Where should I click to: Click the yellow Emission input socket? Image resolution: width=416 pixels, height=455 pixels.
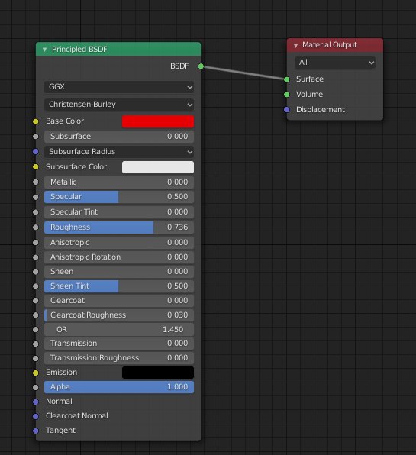(36, 373)
